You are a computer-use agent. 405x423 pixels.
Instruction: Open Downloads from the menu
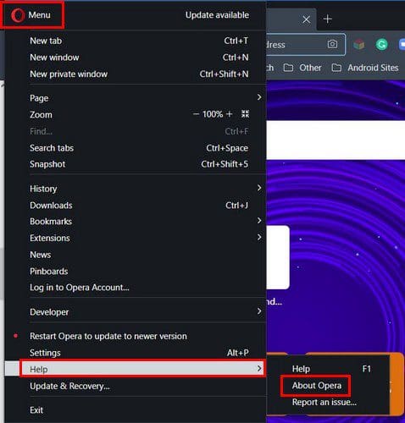click(139, 206)
